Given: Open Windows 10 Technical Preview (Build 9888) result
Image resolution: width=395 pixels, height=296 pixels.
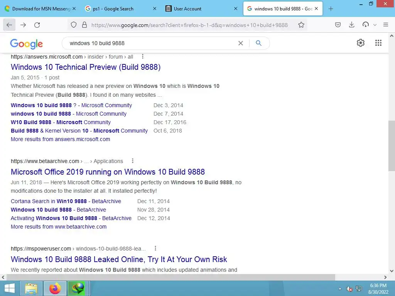Looking at the screenshot, I should click(x=86, y=67).
